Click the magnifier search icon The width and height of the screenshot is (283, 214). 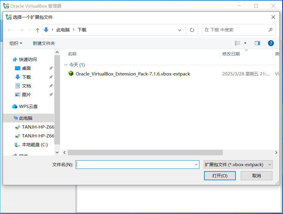(x=270, y=30)
